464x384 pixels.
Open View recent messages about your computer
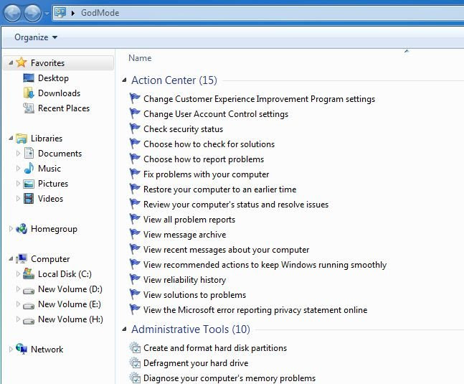pyautogui.click(x=227, y=250)
